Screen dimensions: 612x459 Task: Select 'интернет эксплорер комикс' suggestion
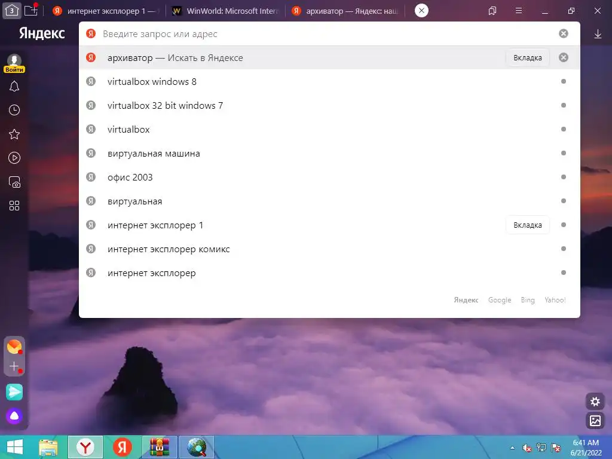[329, 249]
